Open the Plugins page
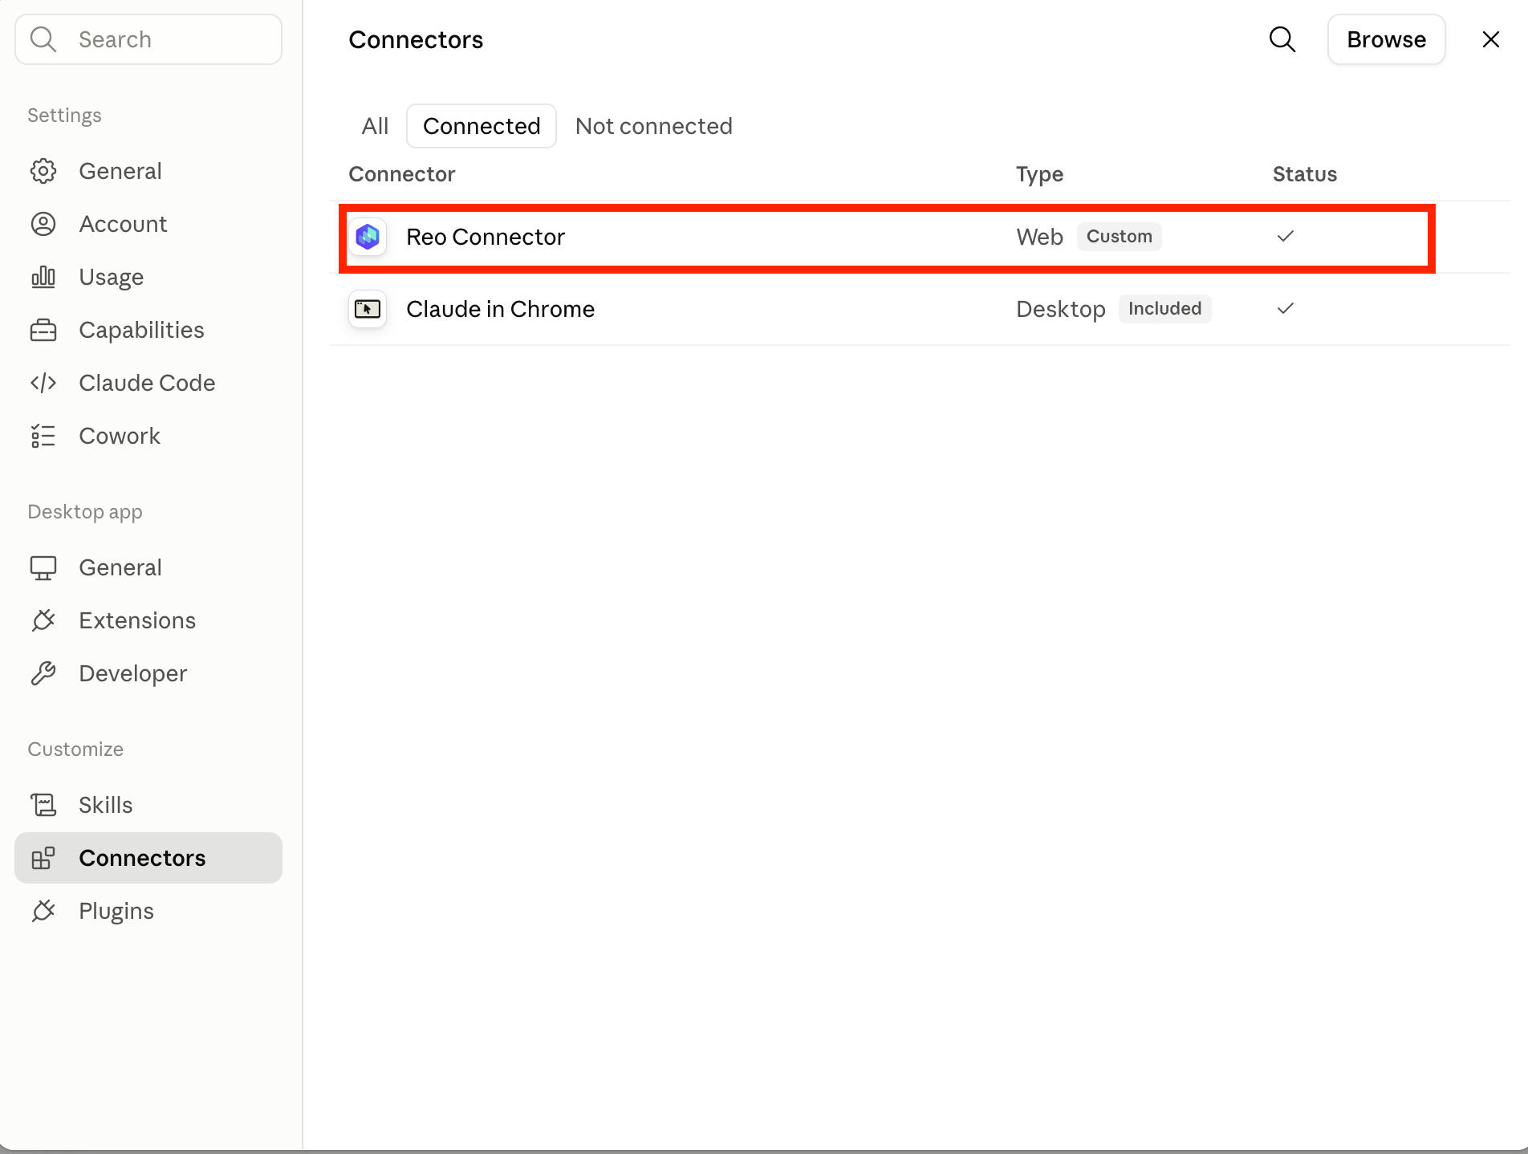 point(148,911)
